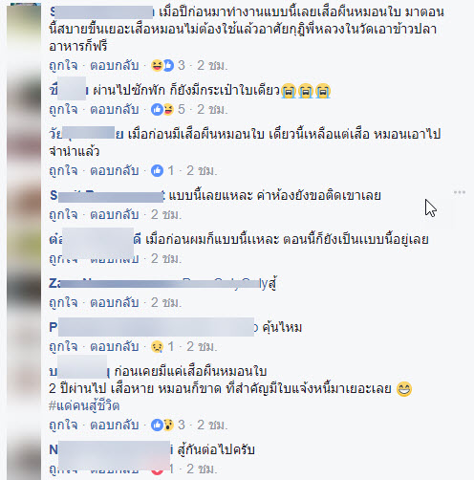474x480 pixels.
Task: Click ตอบกลับ under the #แด่คนสู้ชีวิต comment
Action: (115, 425)
